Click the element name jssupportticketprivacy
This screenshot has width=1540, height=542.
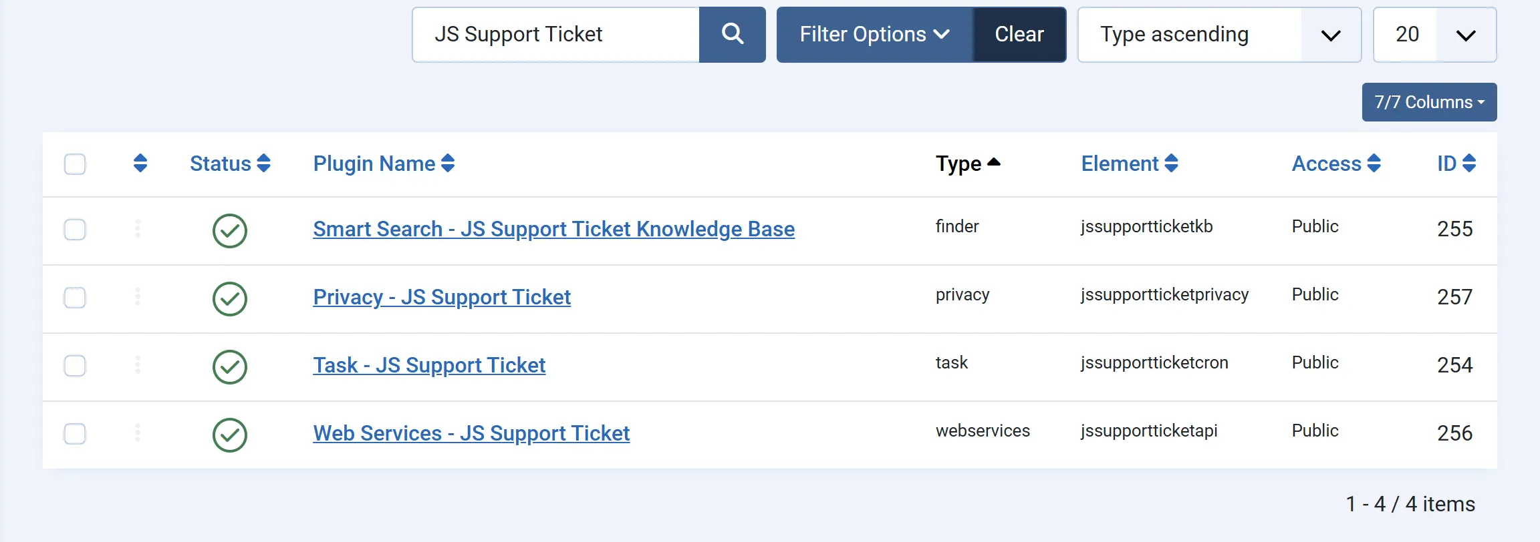coord(1164,294)
